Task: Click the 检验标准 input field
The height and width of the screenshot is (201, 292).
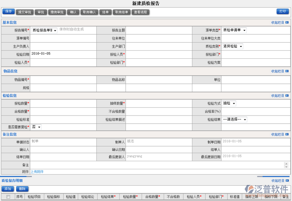Action: (x=63, y=120)
